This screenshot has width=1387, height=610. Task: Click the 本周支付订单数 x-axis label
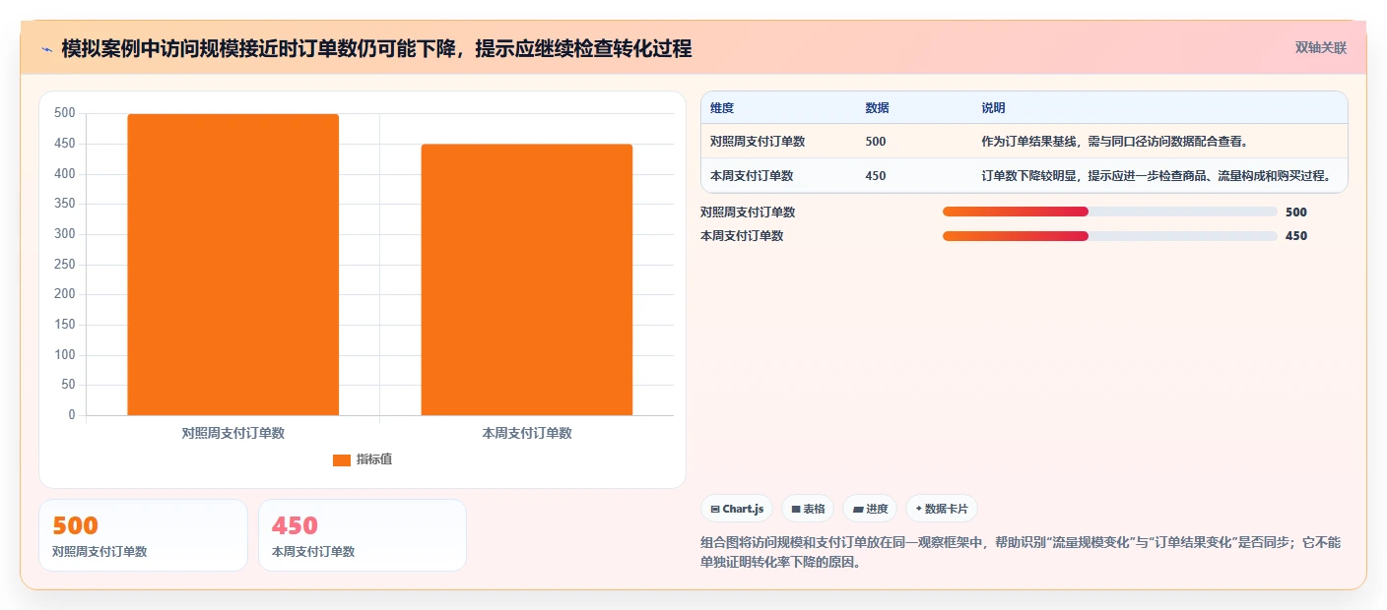[527, 433]
